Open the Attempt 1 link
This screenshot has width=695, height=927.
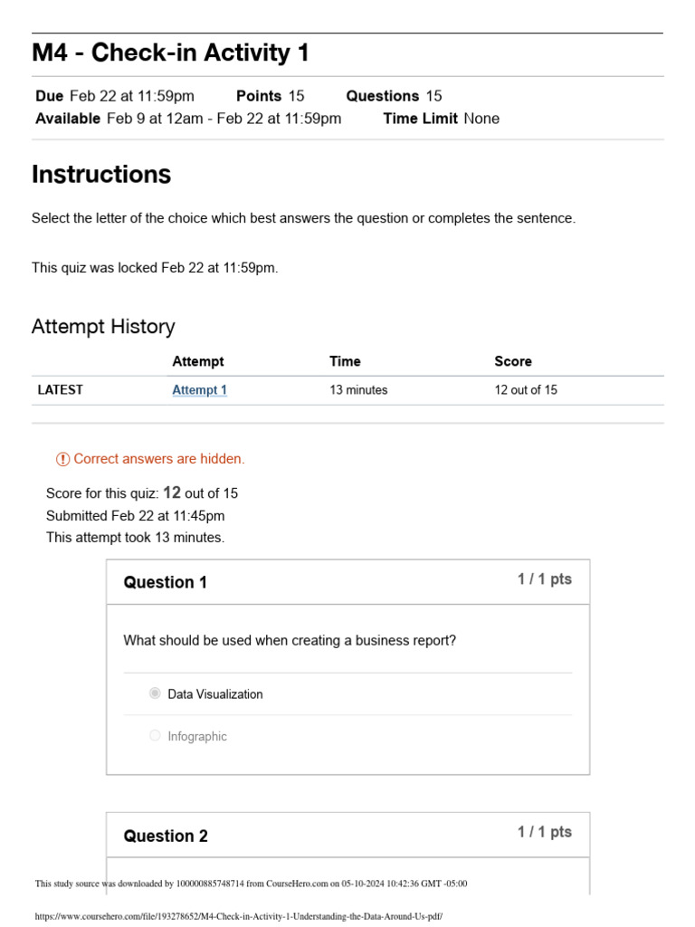(199, 390)
